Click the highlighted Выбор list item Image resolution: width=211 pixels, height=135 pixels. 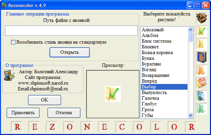164,87
